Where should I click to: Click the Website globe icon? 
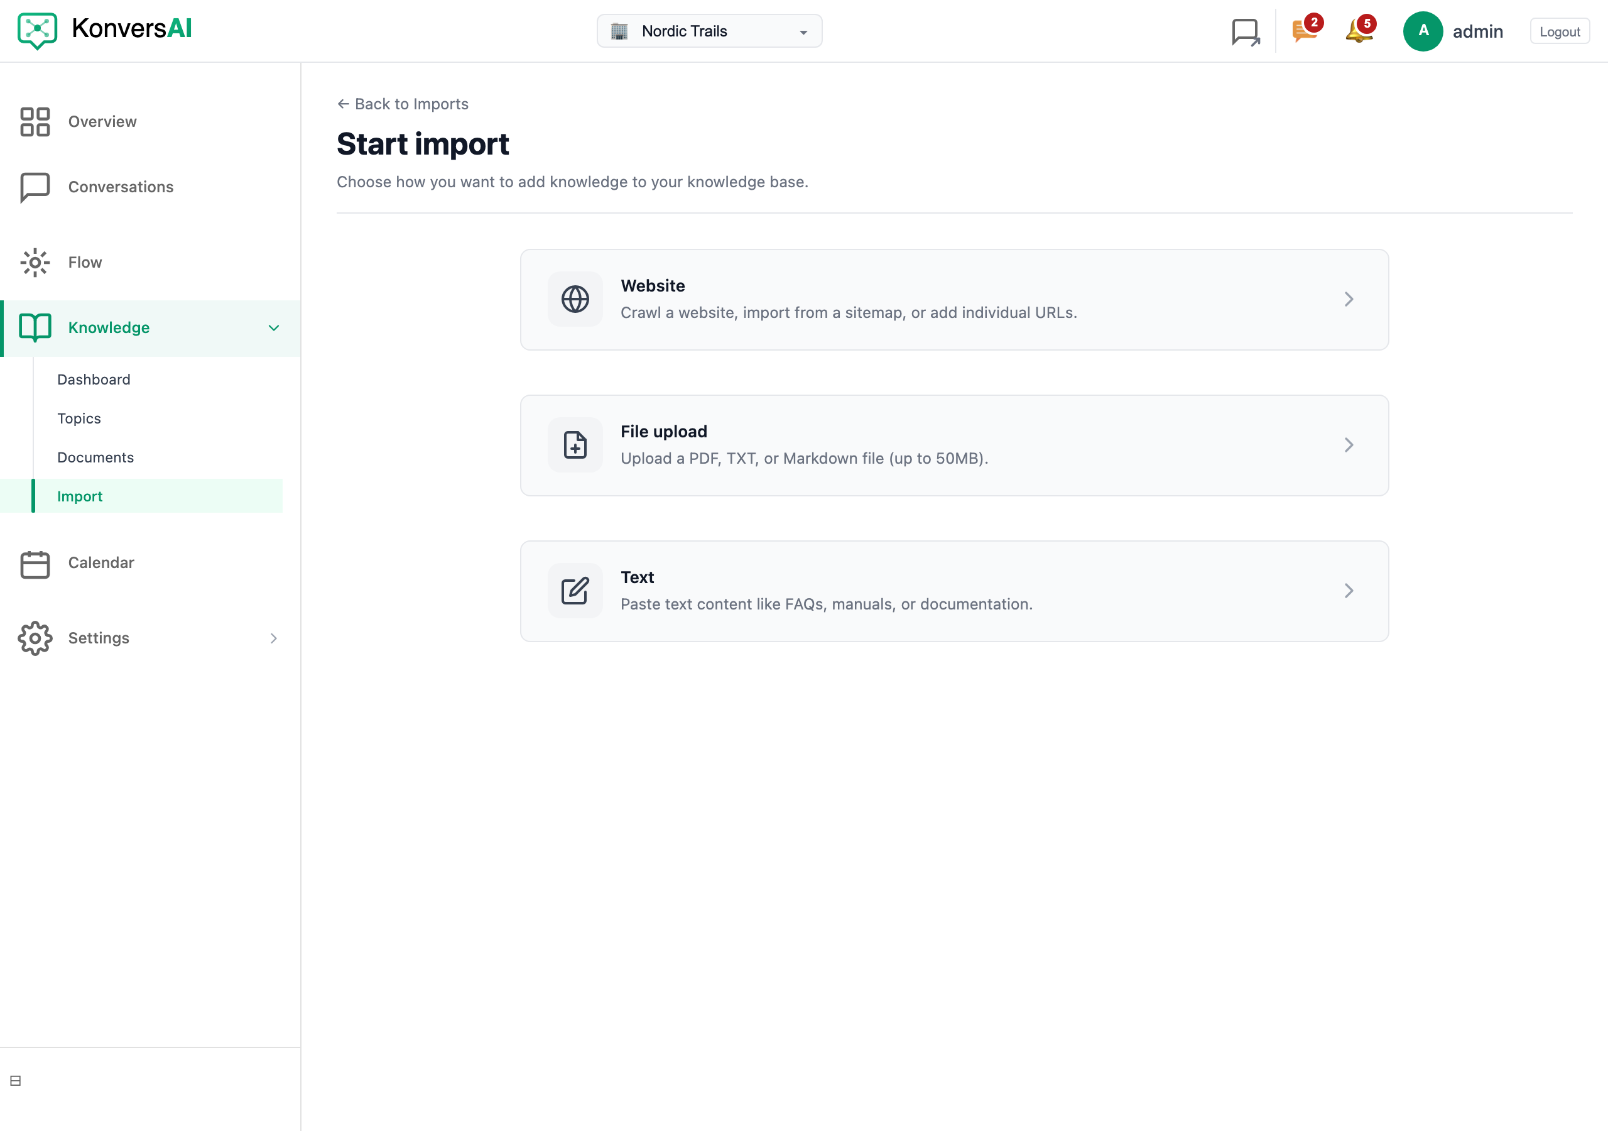(575, 299)
